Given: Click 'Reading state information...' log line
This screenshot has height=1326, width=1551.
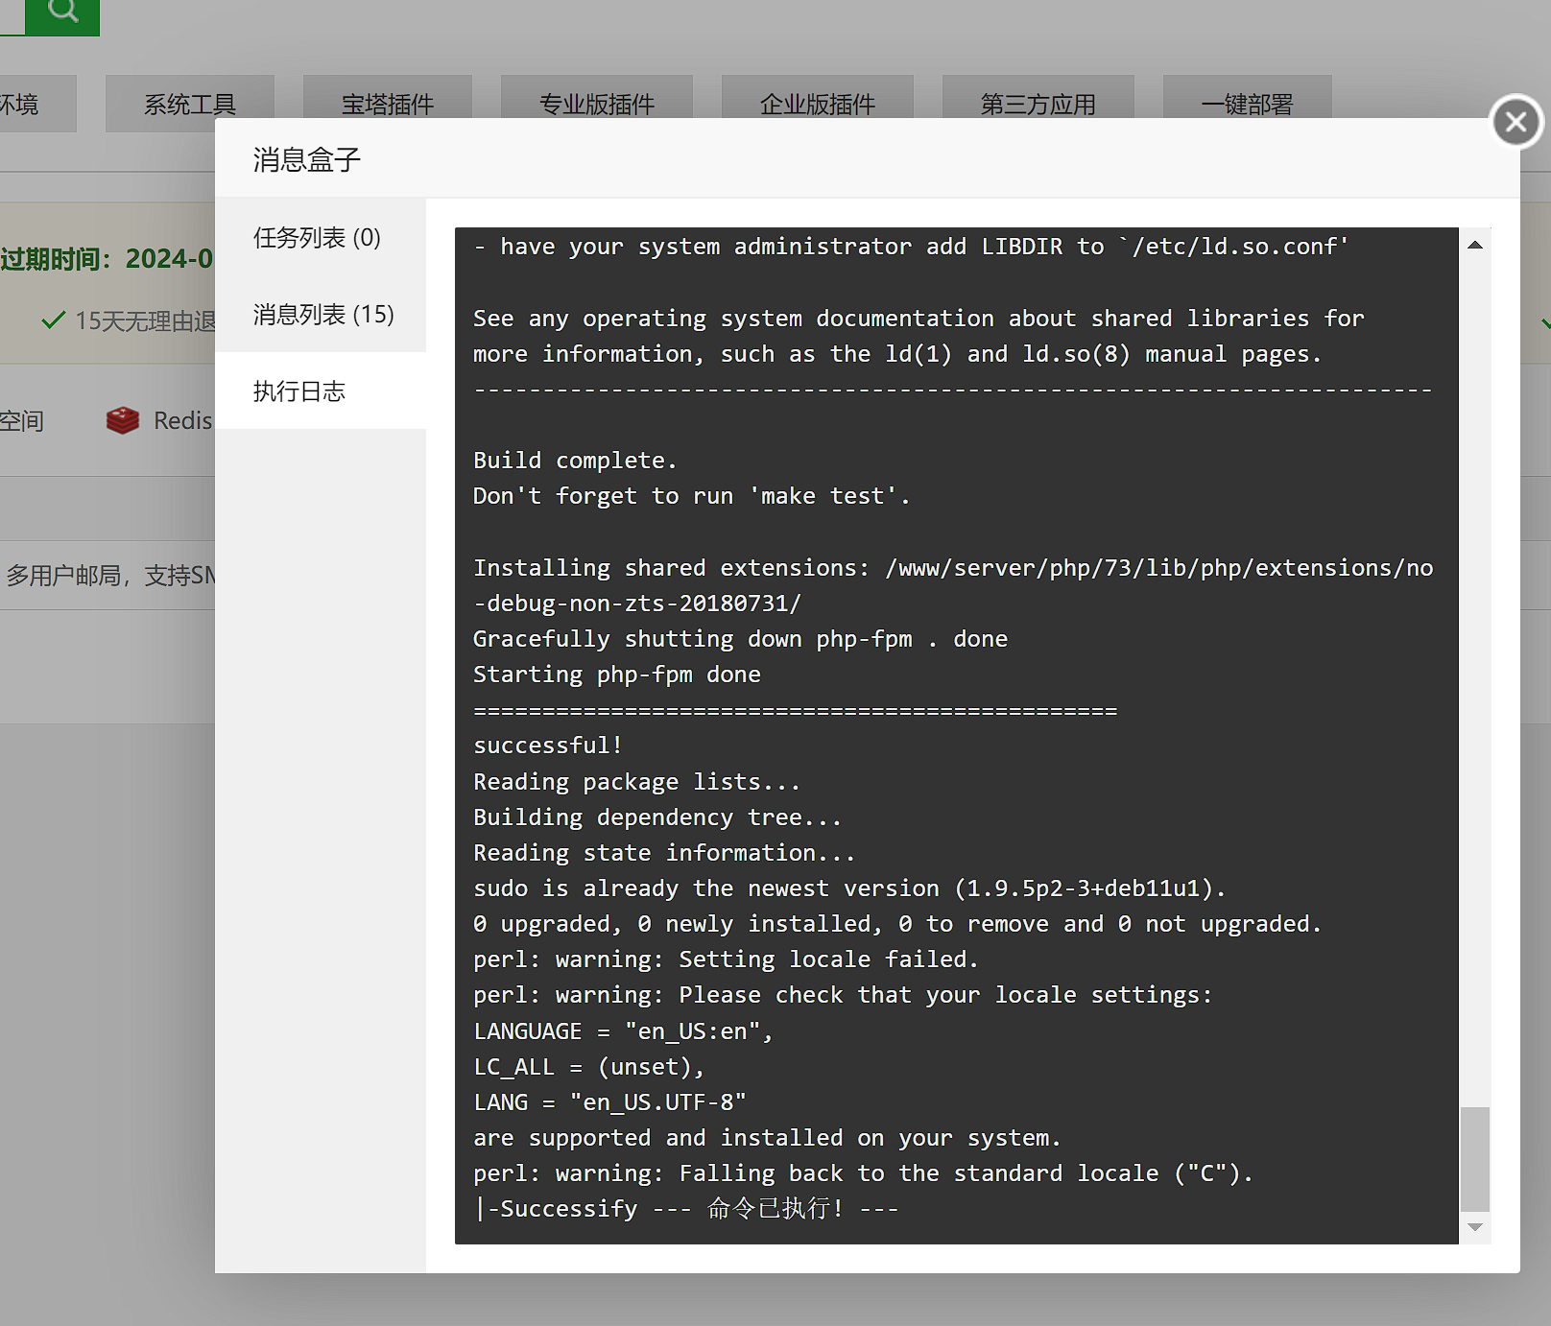Looking at the screenshot, I should pos(664,853).
